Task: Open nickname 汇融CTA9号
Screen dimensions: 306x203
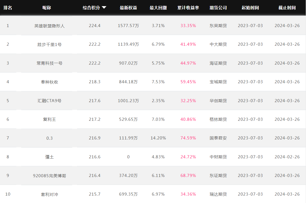Action: pyautogui.click(x=49, y=101)
